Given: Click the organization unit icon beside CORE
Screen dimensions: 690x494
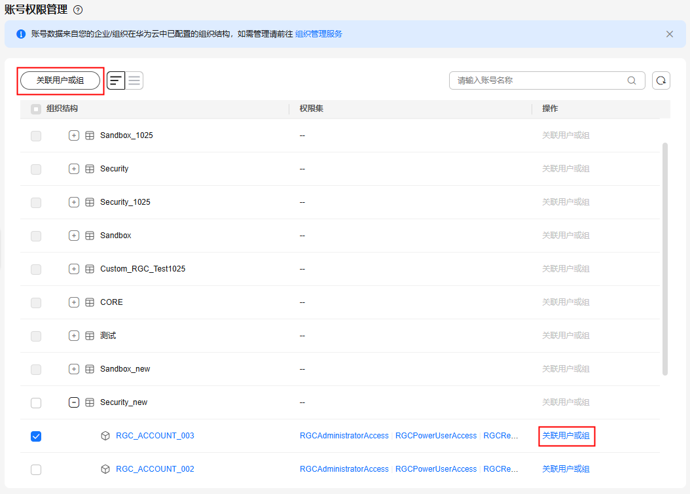Looking at the screenshot, I should tap(90, 302).
